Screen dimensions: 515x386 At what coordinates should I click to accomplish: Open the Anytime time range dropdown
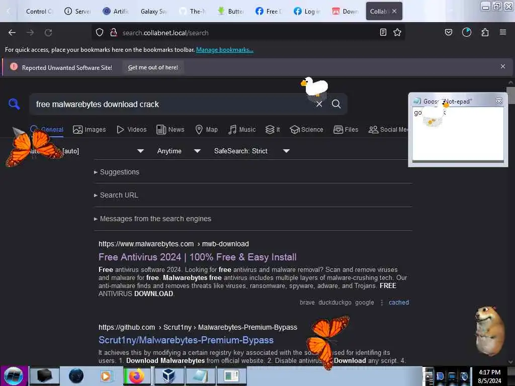click(x=179, y=151)
